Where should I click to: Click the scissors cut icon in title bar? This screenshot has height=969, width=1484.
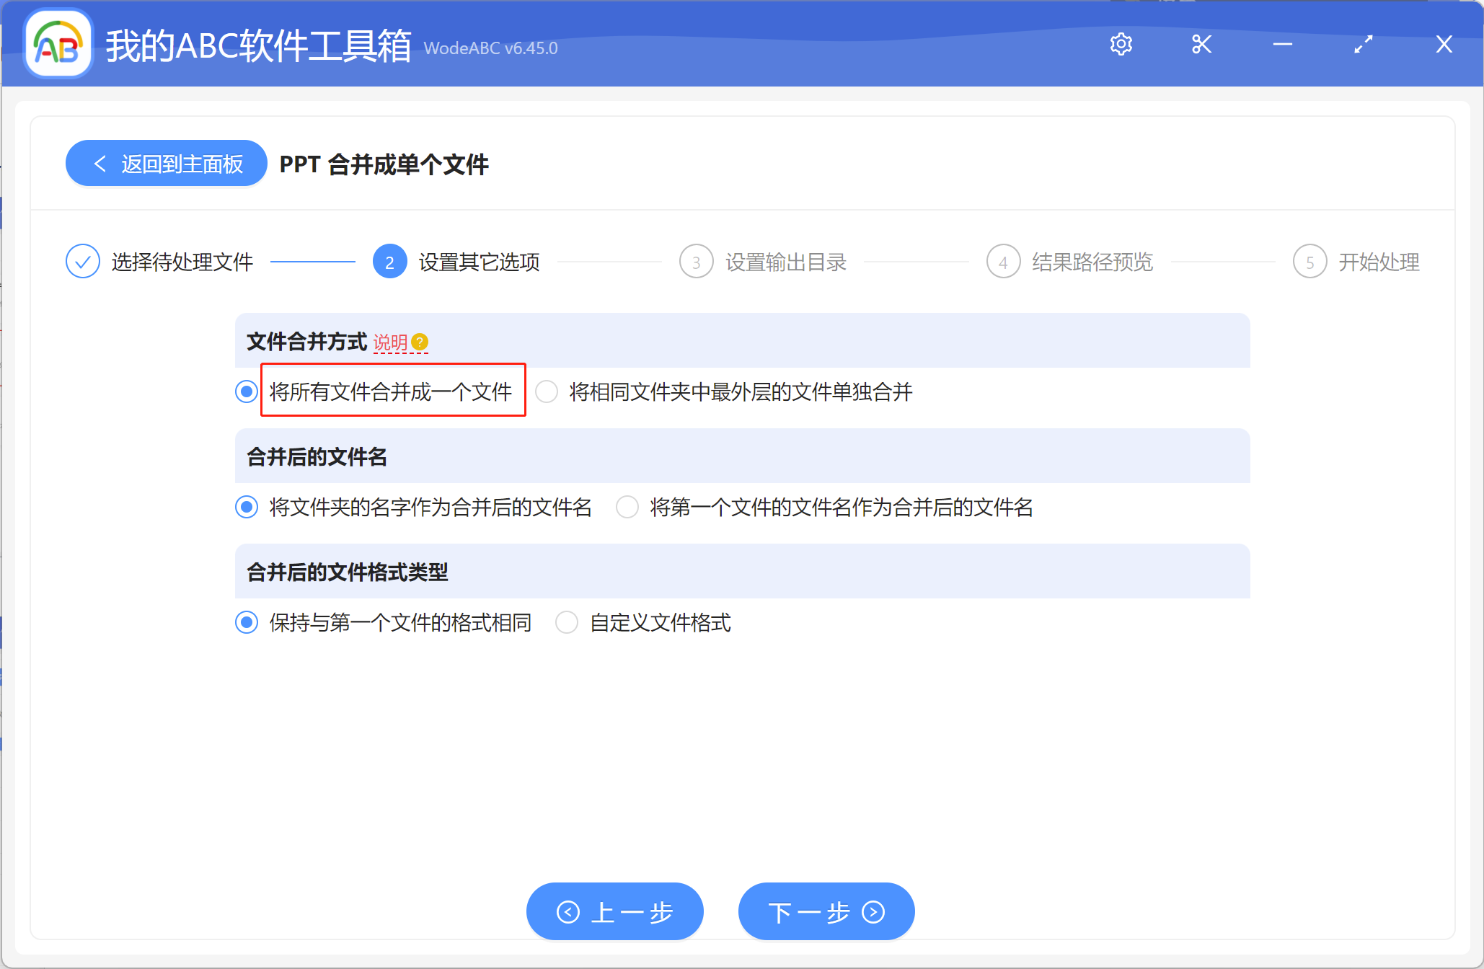tap(1201, 44)
